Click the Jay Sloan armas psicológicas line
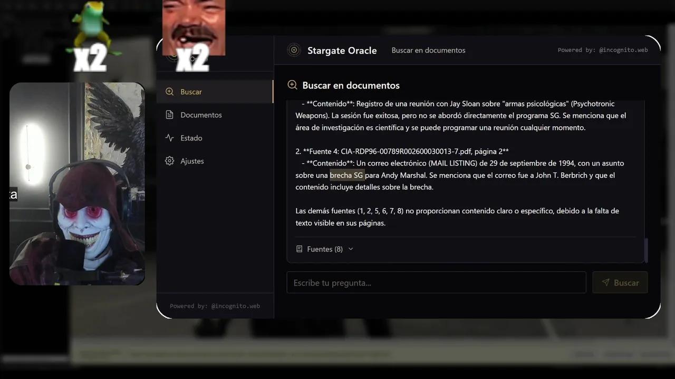 458,104
